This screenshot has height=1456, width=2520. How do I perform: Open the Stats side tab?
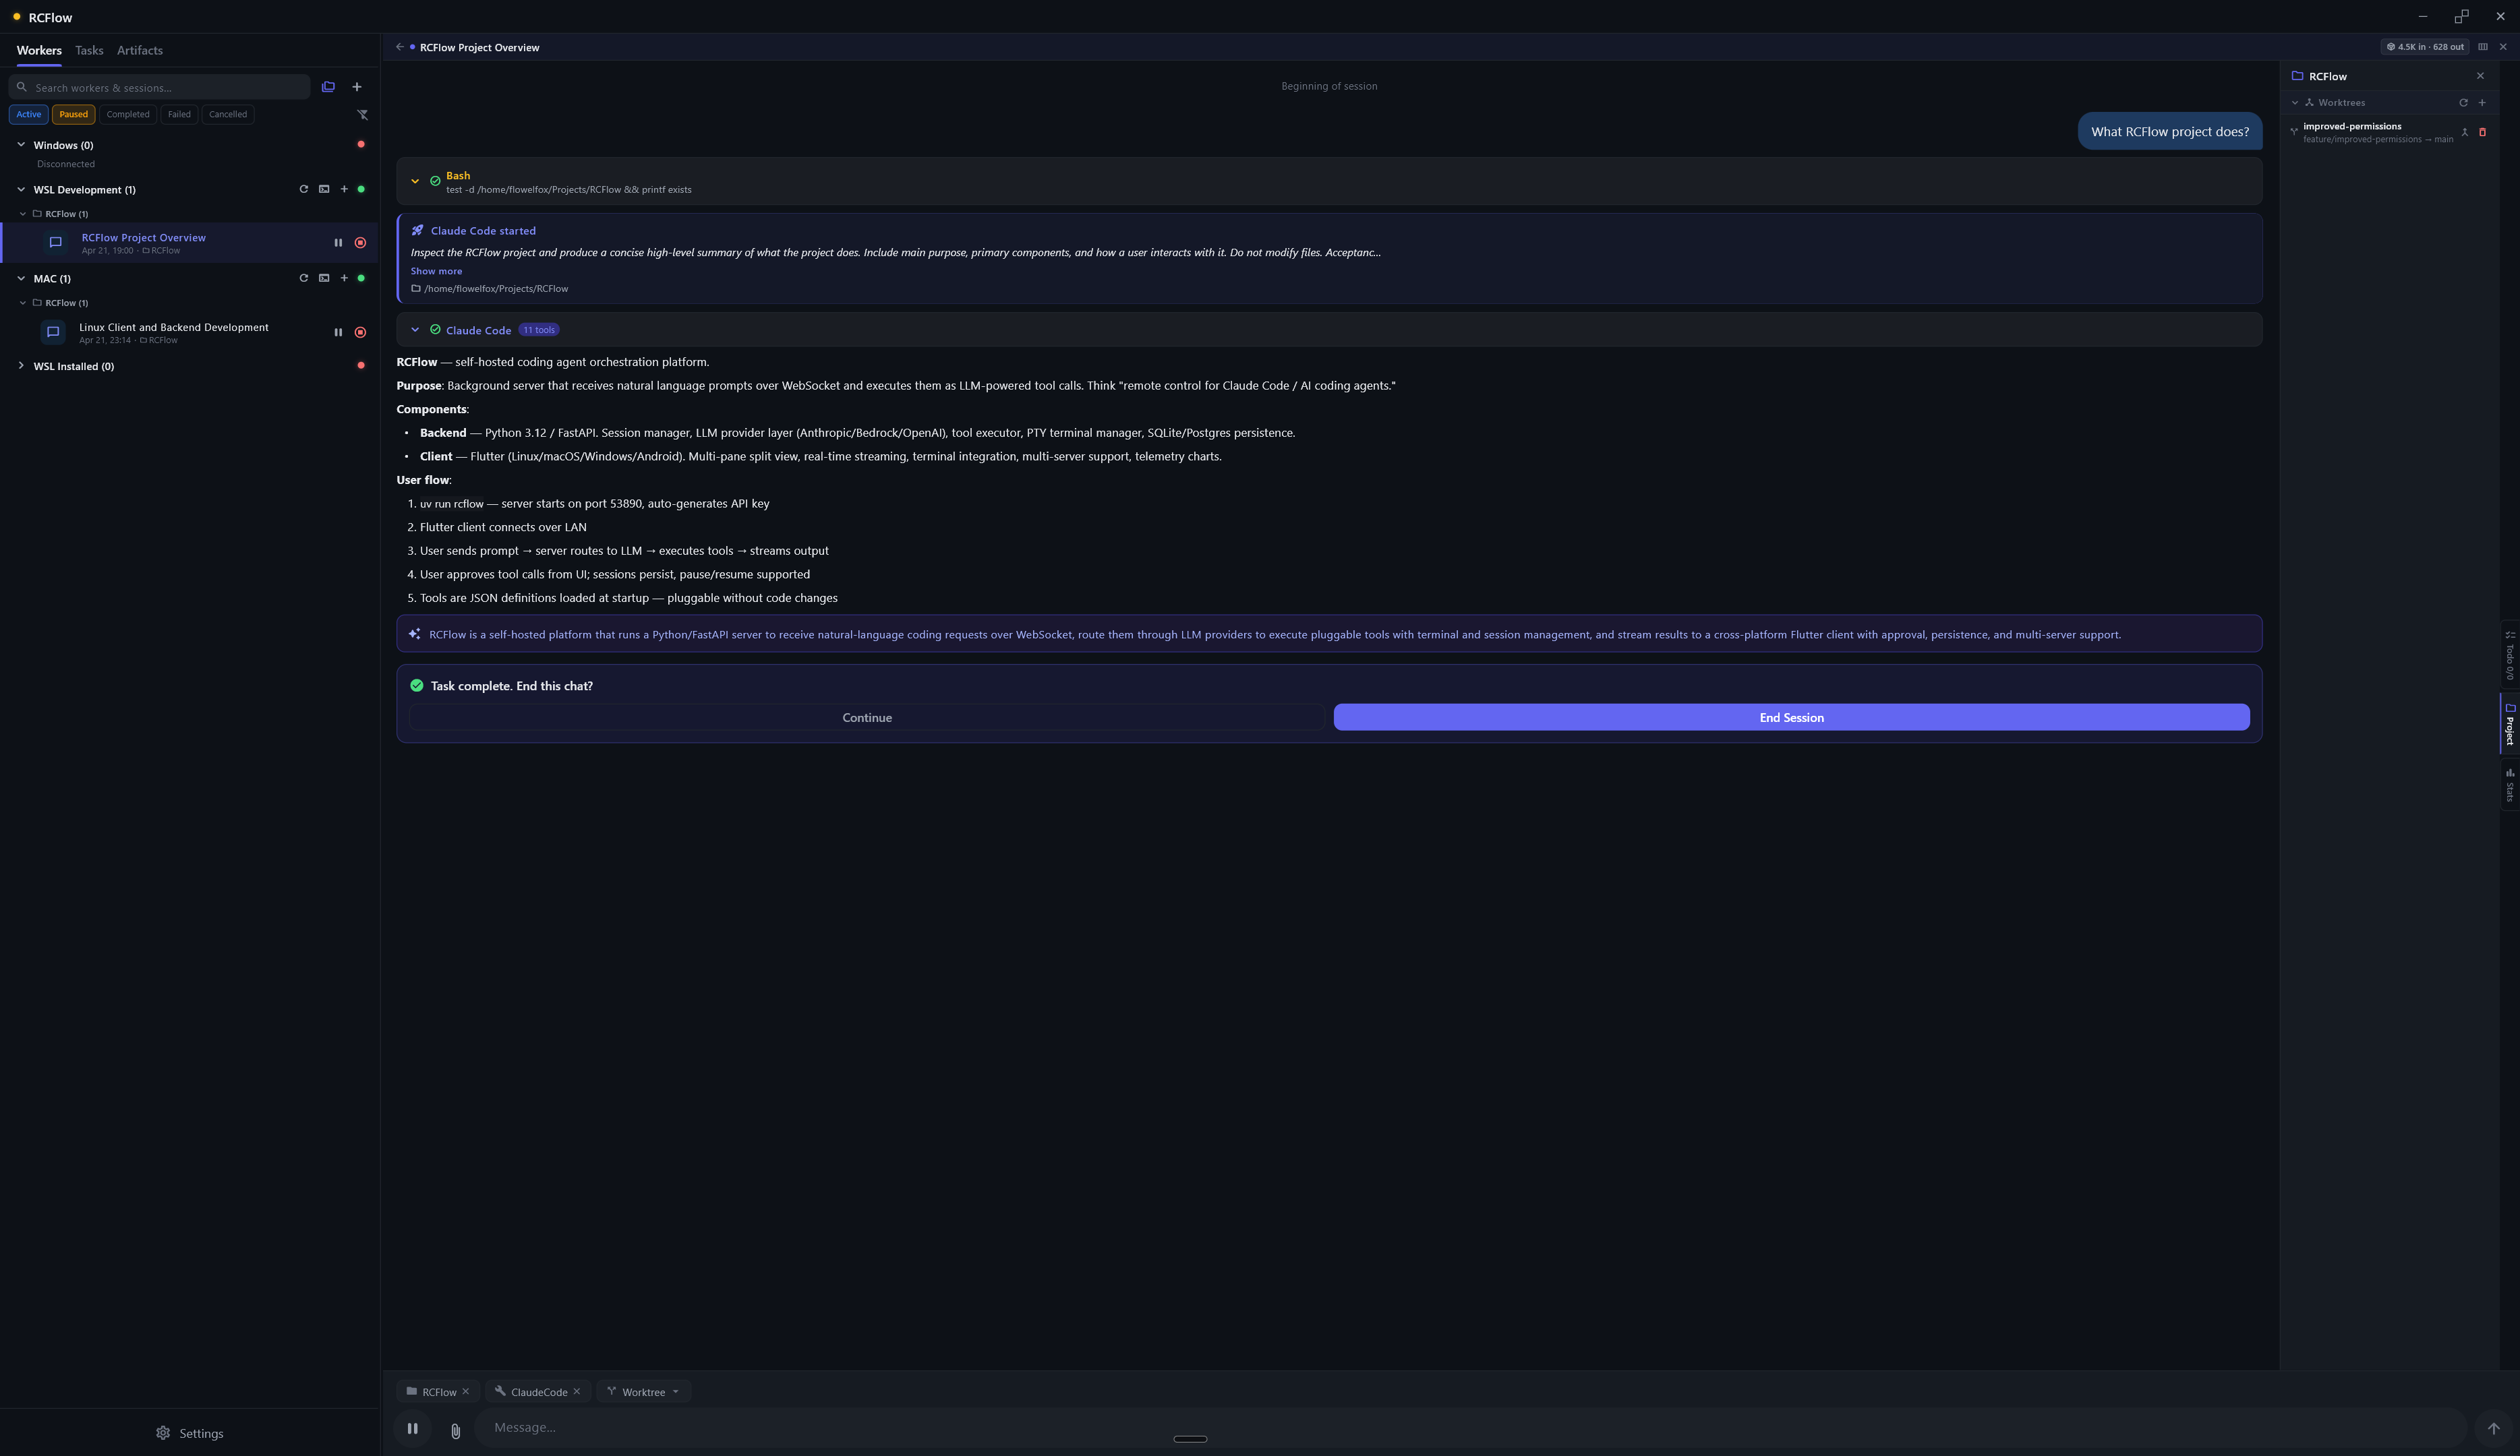pos(2510,785)
